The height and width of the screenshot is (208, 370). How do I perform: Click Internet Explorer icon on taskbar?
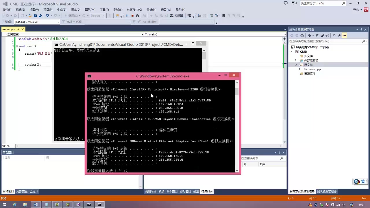pyautogui.click(x=14, y=205)
